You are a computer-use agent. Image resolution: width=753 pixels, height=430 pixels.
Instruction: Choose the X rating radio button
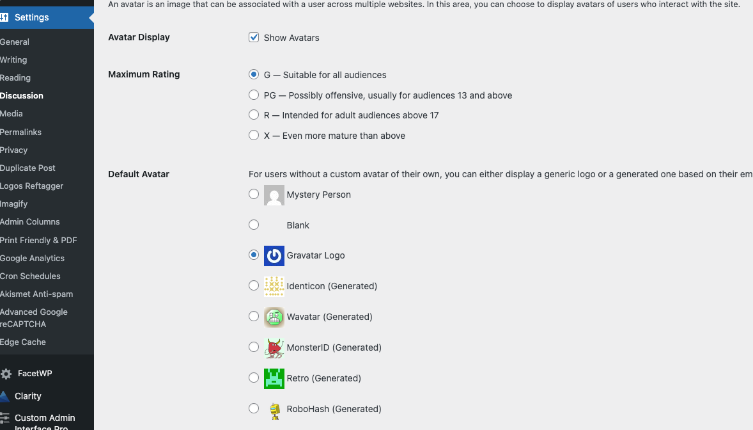[x=254, y=136]
